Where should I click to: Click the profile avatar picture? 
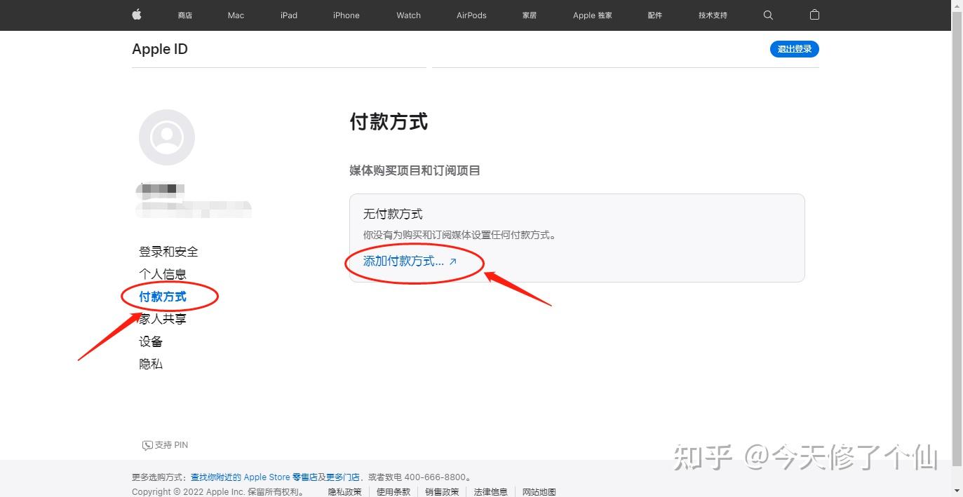coord(167,137)
